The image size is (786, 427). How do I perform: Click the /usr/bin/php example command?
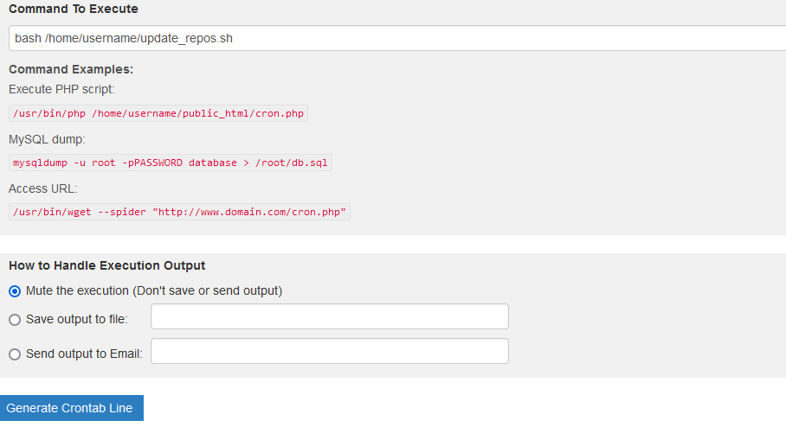click(x=158, y=113)
